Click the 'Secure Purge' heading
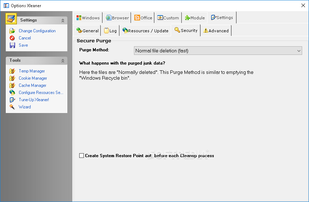The height and width of the screenshot is (202, 309). click(94, 41)
